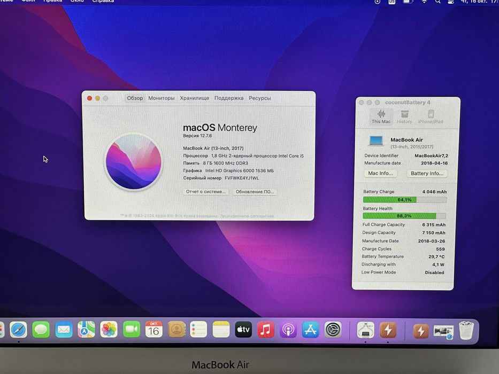Launch App Store from the Dock
This screenshot has height=374, width=499.
(x=311, y=330)
